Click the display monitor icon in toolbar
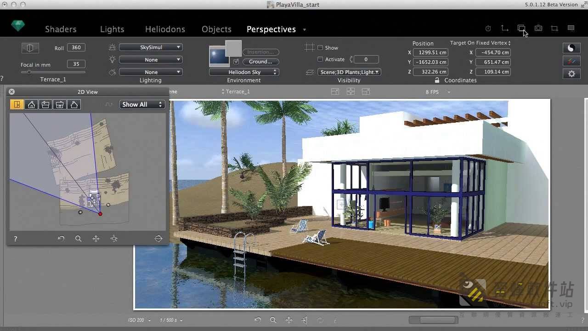The width and height of the screenshot is (588, 331). pos(571,28)
